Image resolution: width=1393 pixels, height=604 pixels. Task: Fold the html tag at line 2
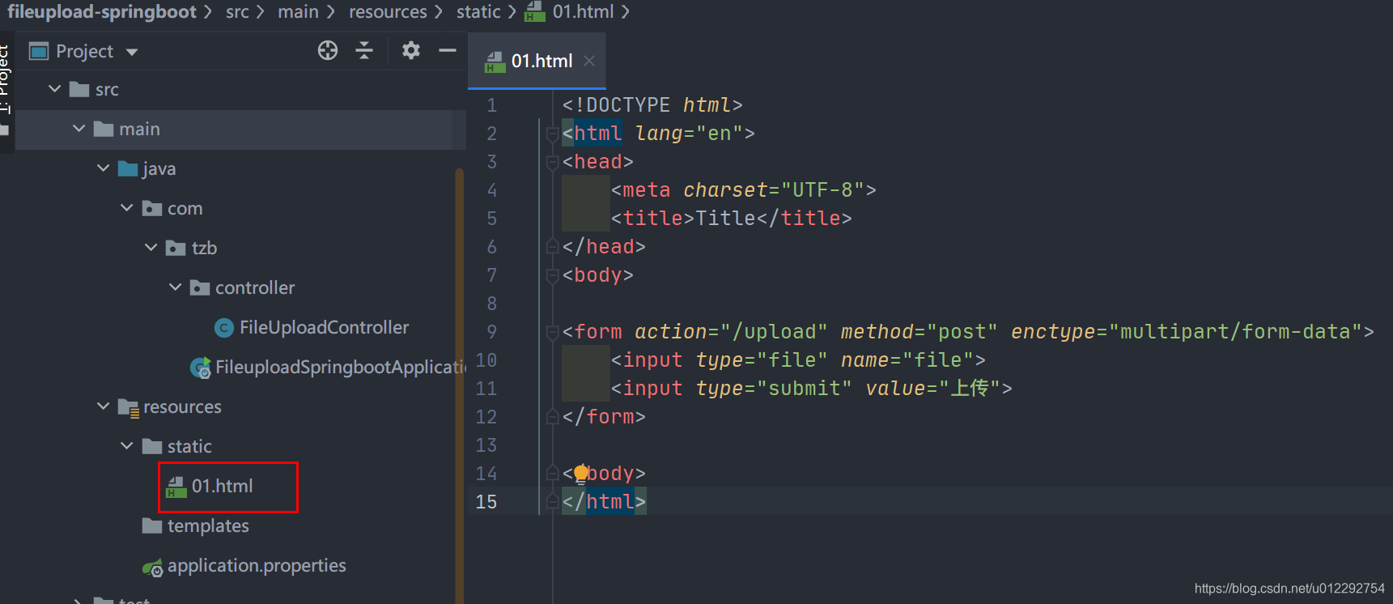(x=552, y=134)
